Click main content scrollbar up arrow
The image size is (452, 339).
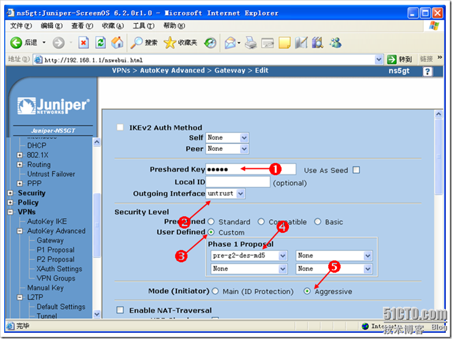pyautogui.click(x=438, y=114)
